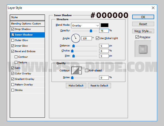This screenshot has height=126, width=164.
Task: Toggle the Inner Glow checkbox
Action: (13, 46)
